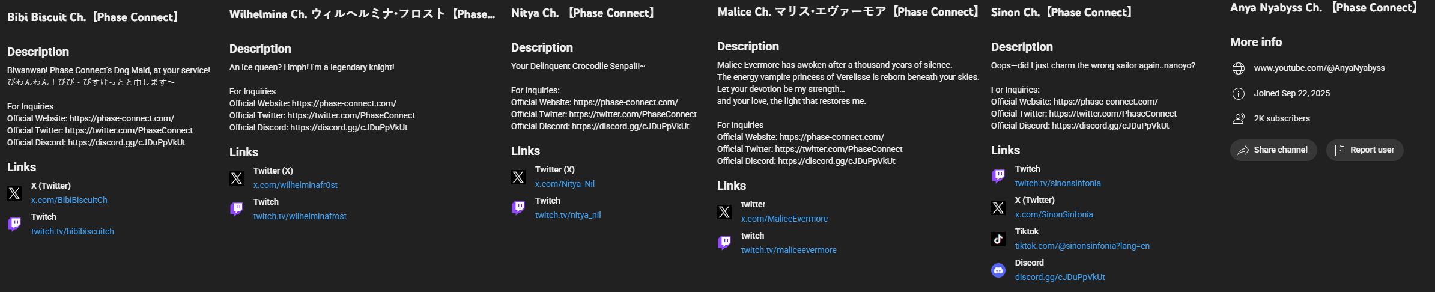Open discord.gg/cJDuPpVkUt link under Sinon's Links
The width and height of the screenshot is (1435, 292).
(x=1060, y=277)
